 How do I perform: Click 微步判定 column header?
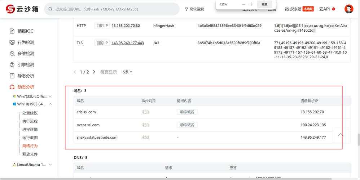(x=149, y=101)
